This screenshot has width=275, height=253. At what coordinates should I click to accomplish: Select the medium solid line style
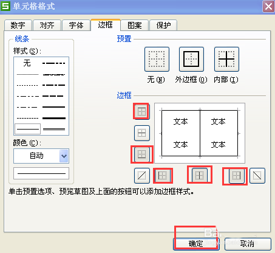54,107
